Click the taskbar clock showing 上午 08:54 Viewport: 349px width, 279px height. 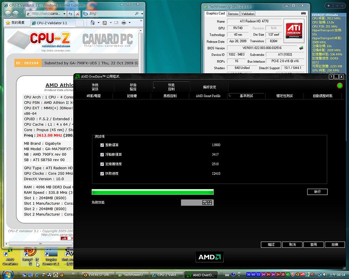[337, 275]
